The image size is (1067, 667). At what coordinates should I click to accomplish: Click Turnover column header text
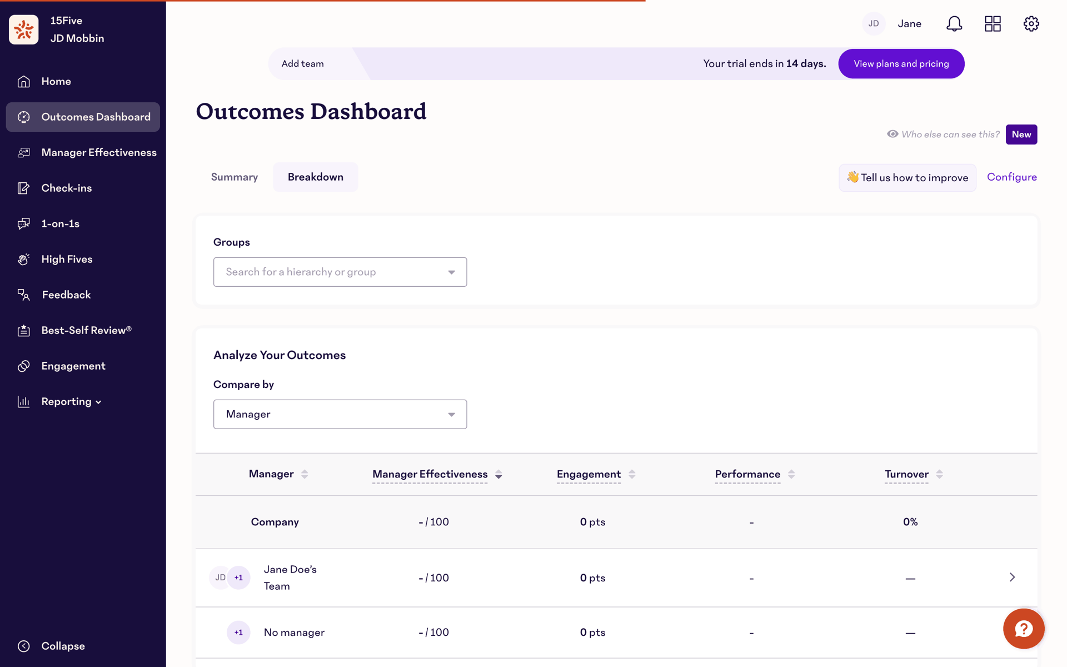point(906,474)
